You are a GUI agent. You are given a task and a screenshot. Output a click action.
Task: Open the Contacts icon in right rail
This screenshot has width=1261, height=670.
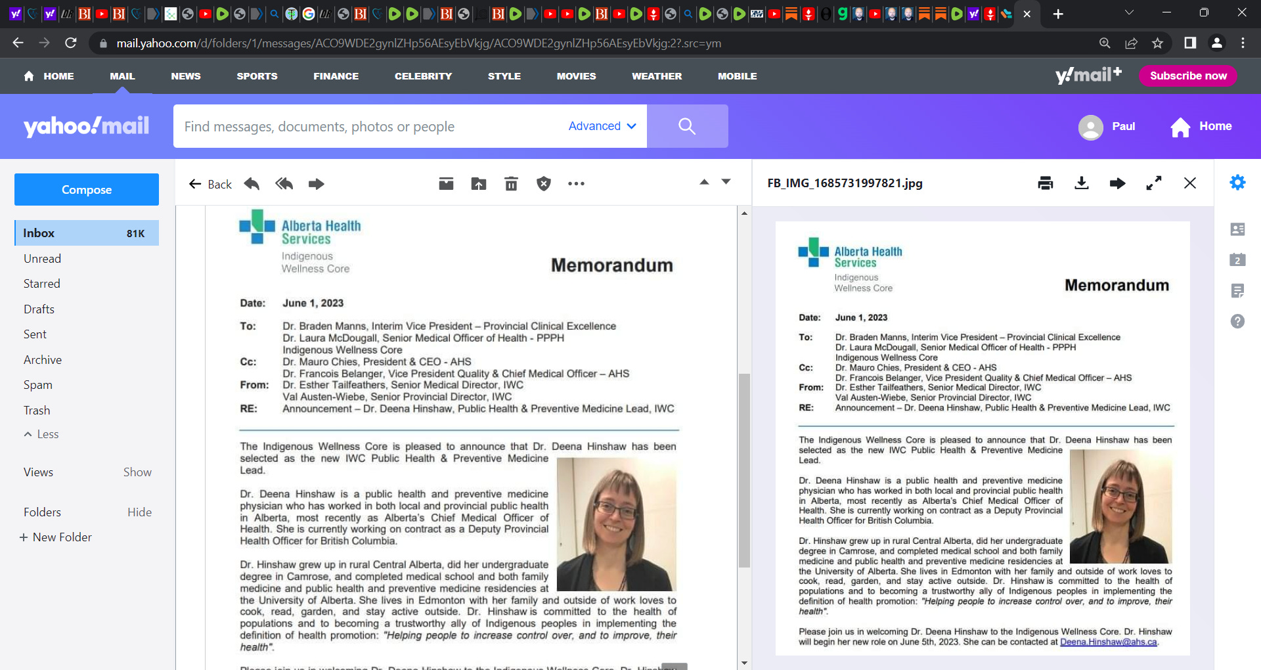point(1237,229)
